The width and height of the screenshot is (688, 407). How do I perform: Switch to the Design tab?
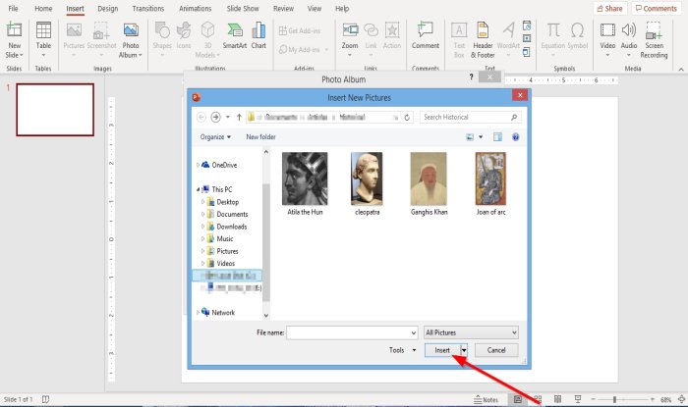(x=107, y=8)
